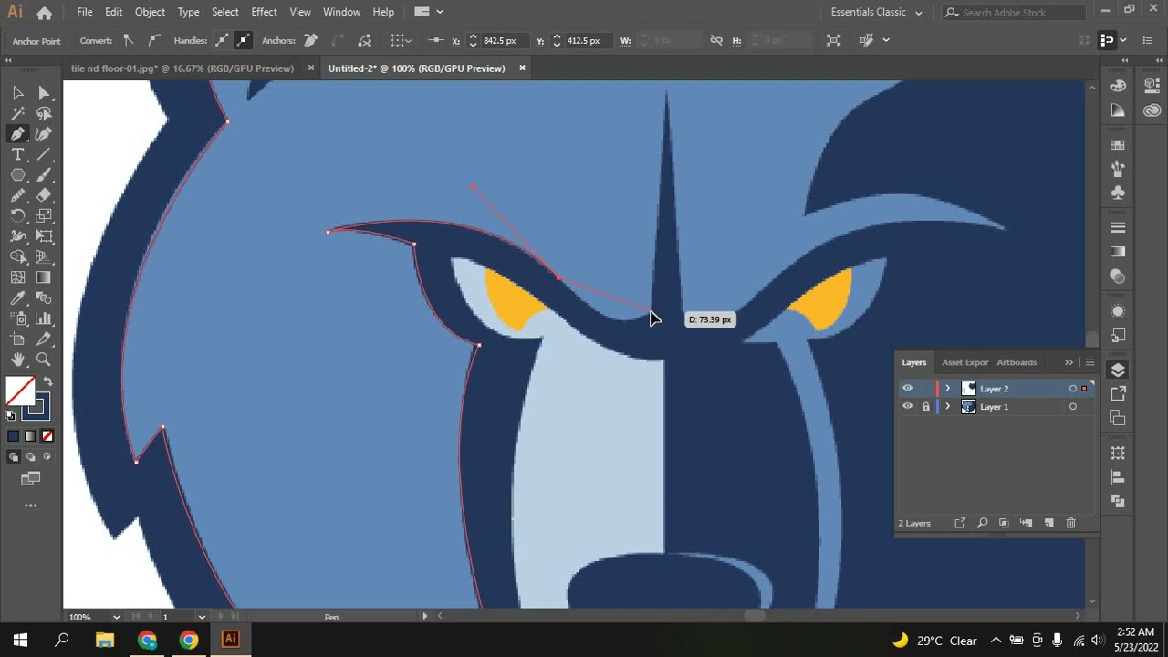Image resolution: width=1168 pixels, height=657 pixels.
Task: Select the Column Graph tool
Action: point(44,318)
